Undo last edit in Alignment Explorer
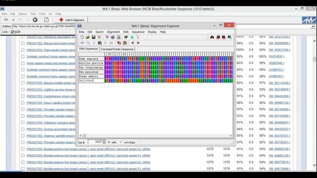 [x=82, y=43]
